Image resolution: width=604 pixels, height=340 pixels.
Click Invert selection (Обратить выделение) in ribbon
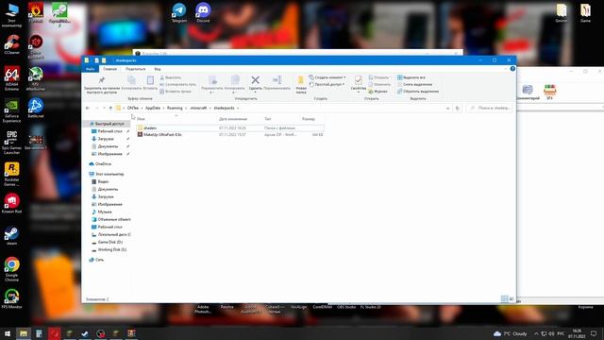coord(418,92)
